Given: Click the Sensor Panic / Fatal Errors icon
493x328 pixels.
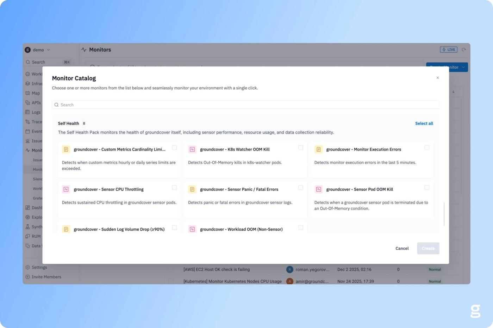Looking at the screenshot, I should pos(192,189).
